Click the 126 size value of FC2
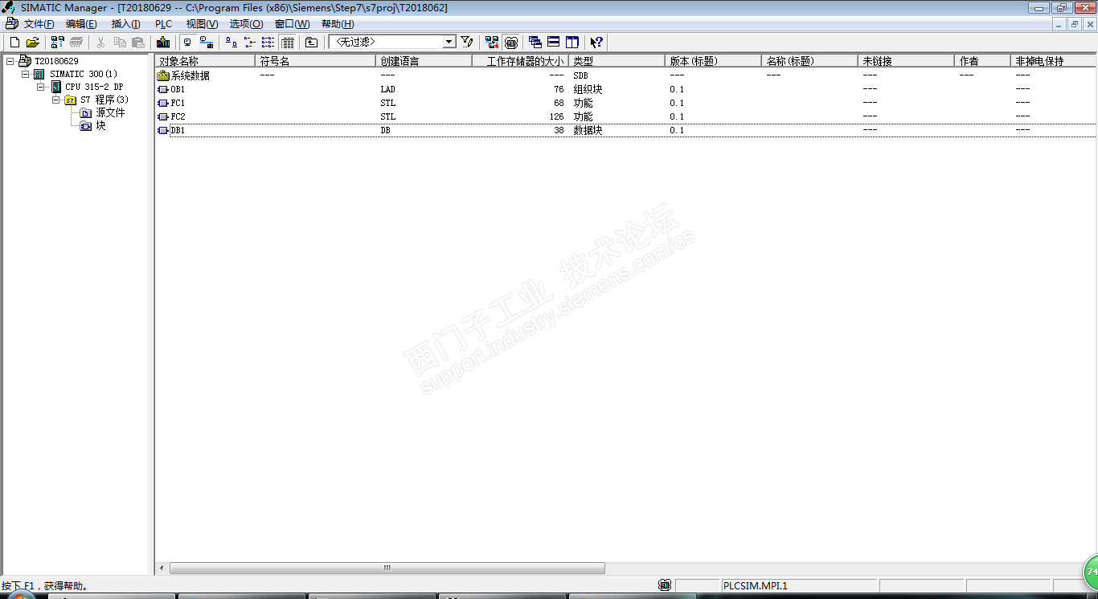The width and height of the screenshot is (1098, 599). (556, 116)
